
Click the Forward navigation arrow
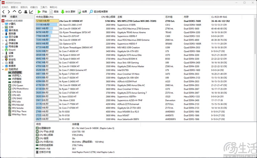(x=9, y=12)
